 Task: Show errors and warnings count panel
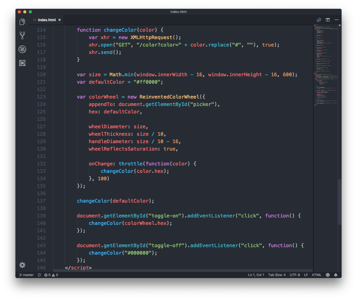[51, 275]
